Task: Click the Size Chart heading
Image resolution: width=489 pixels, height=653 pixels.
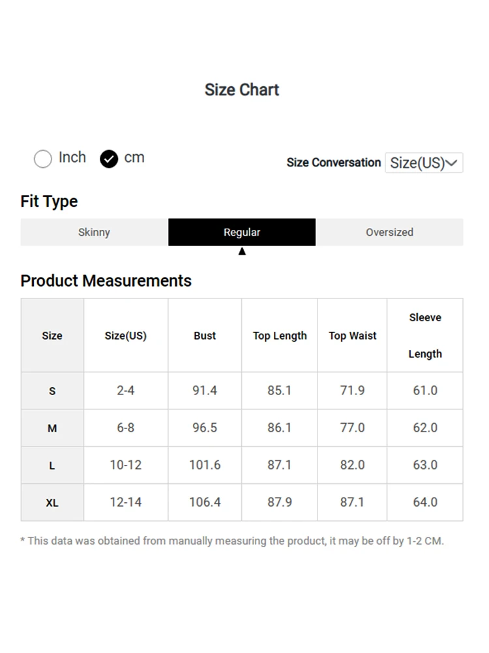Action: point(242,89)
